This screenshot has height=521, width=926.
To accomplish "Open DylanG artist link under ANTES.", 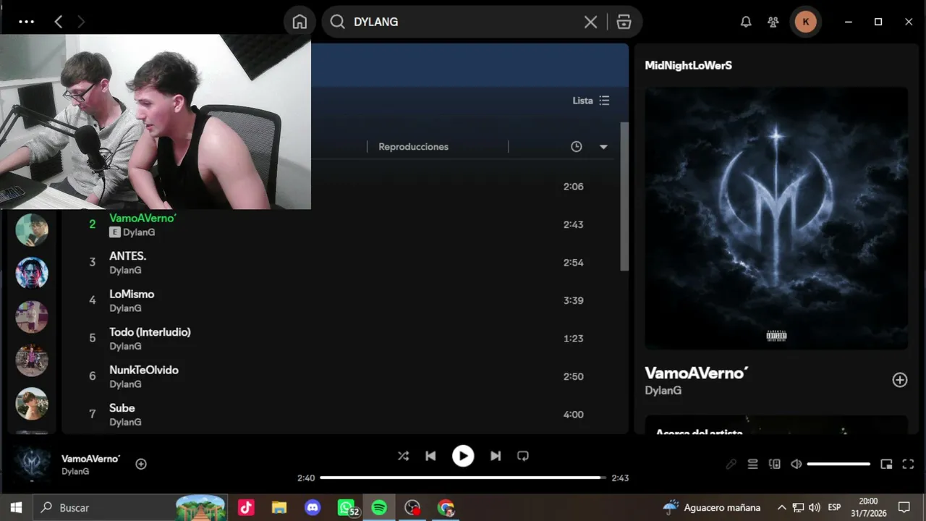I will [125, 270].
